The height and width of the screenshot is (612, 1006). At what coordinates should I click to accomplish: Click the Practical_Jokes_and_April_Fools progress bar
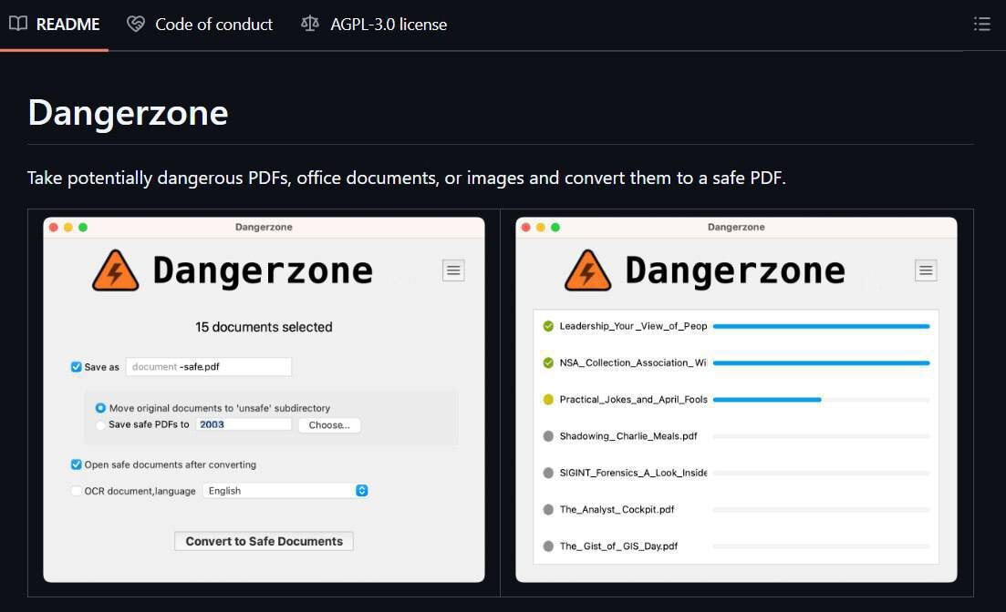(x=821, y=399)
